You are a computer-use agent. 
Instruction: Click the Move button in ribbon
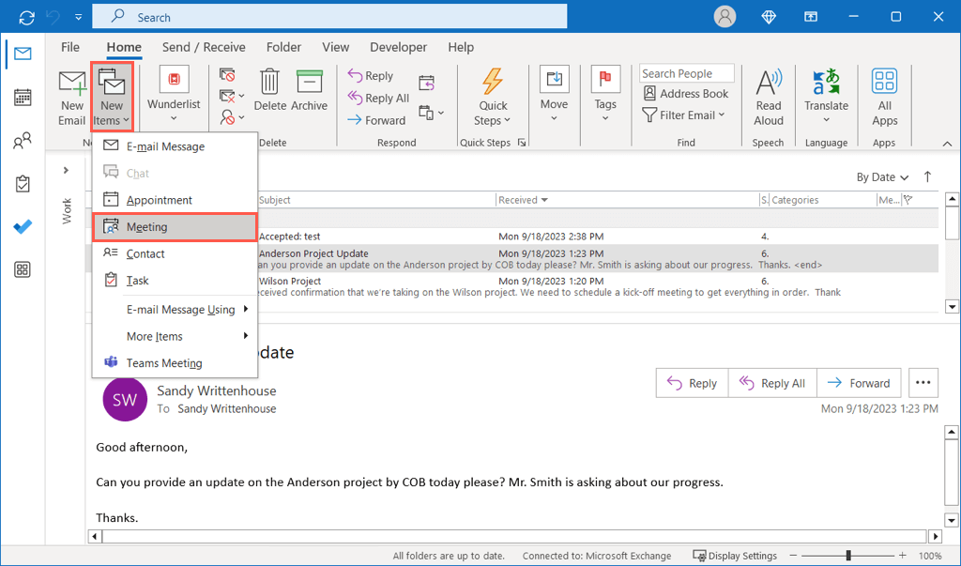(x=554, y=94)
